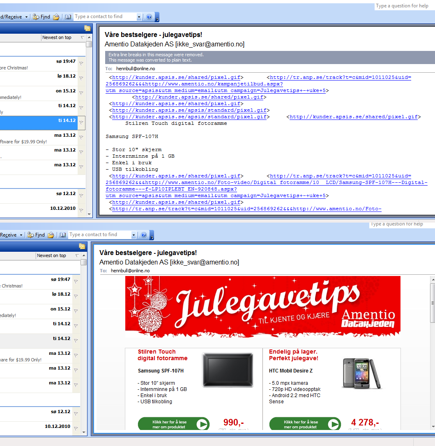Click Julegavetips banner image in lower email

(262, 307)
